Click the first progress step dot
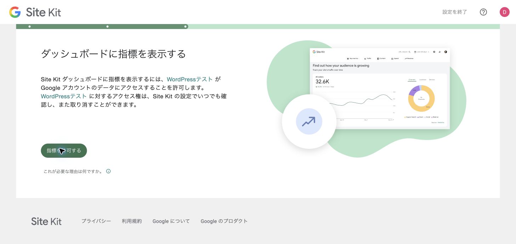This screenshot has height=244, width=516. (29, 27)
